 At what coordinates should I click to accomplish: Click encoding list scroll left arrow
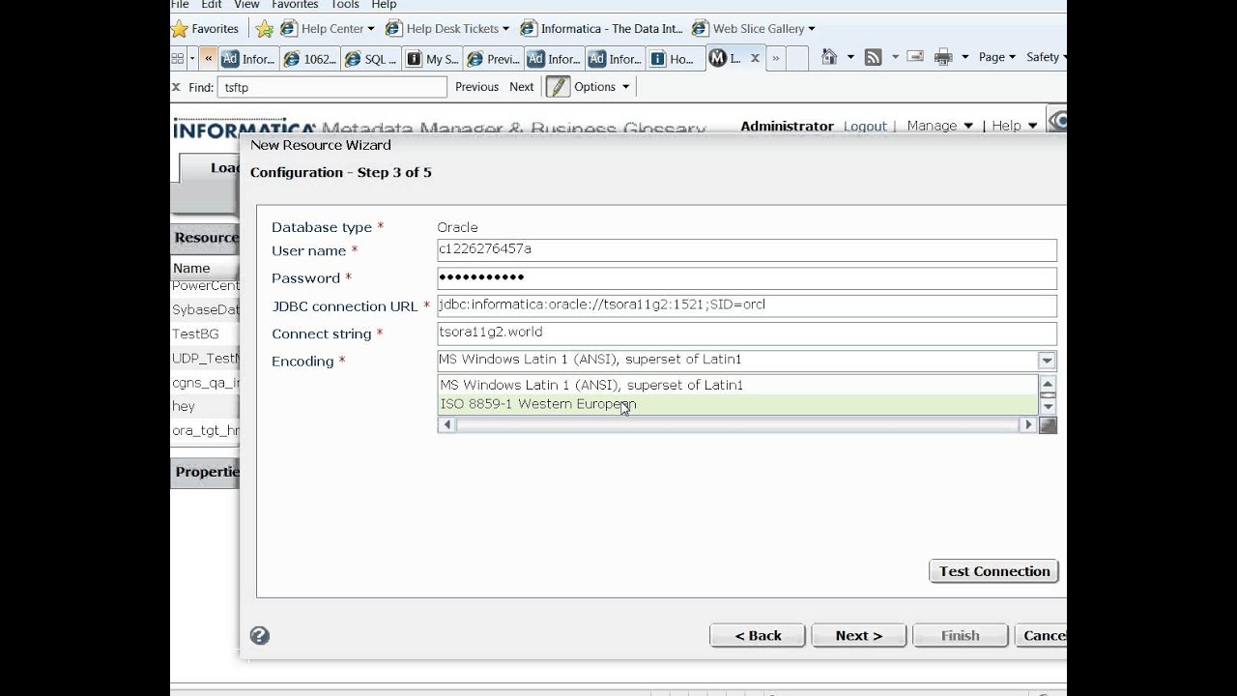[446, 424]
